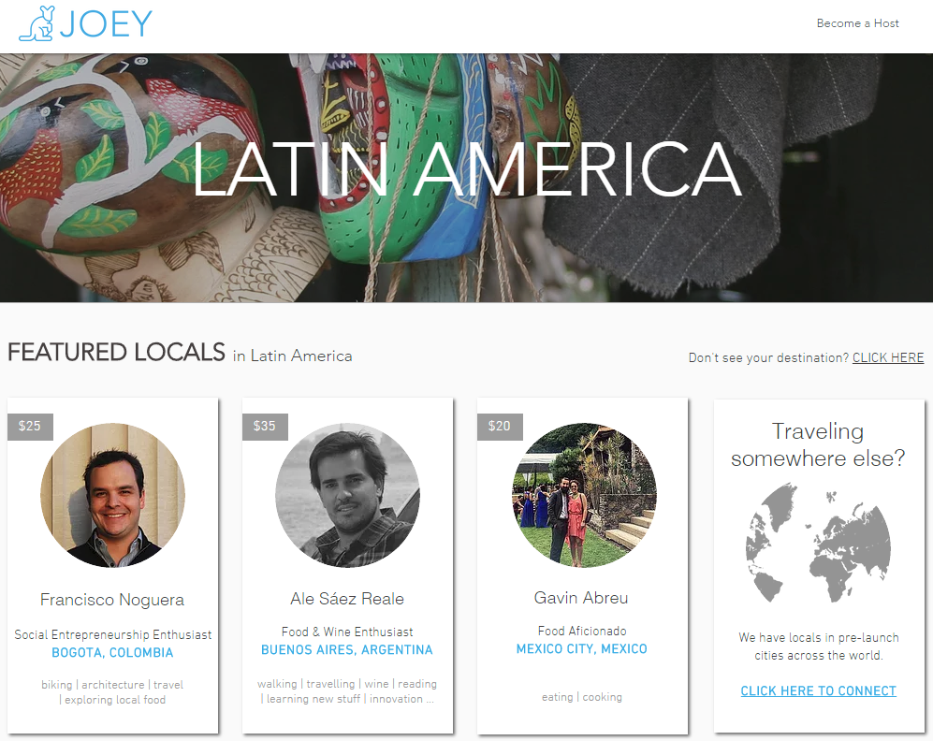The height and width of the screenshot is (741, 933).
Task: Open the Become a Host page
Action: (x=857, y=23)
